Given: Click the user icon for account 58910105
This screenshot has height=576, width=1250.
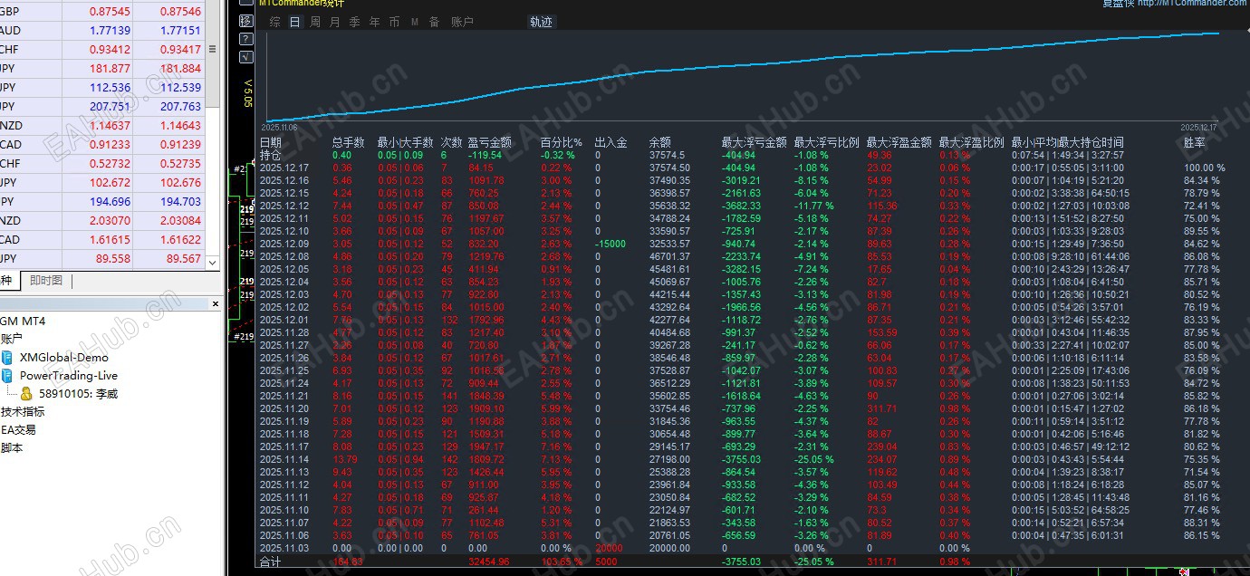Looking at the screenshot, I should tap(26, 393).
